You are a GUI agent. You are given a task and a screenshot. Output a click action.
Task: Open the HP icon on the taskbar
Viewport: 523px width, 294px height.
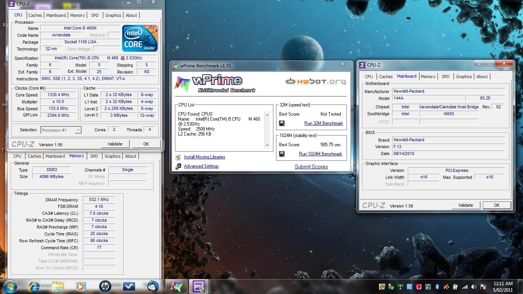pyautogui.click(x=105, y=286)
